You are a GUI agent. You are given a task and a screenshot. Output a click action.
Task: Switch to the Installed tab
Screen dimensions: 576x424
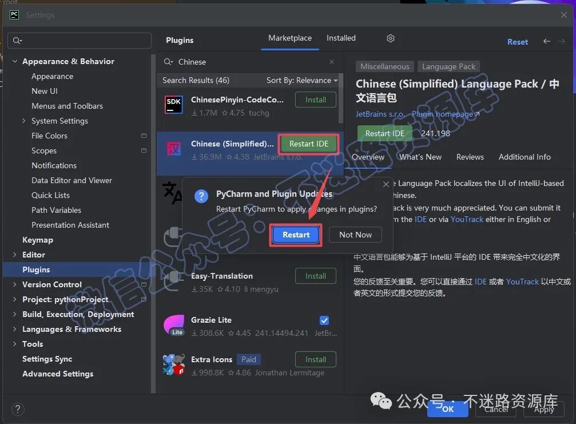click(341, 38)
